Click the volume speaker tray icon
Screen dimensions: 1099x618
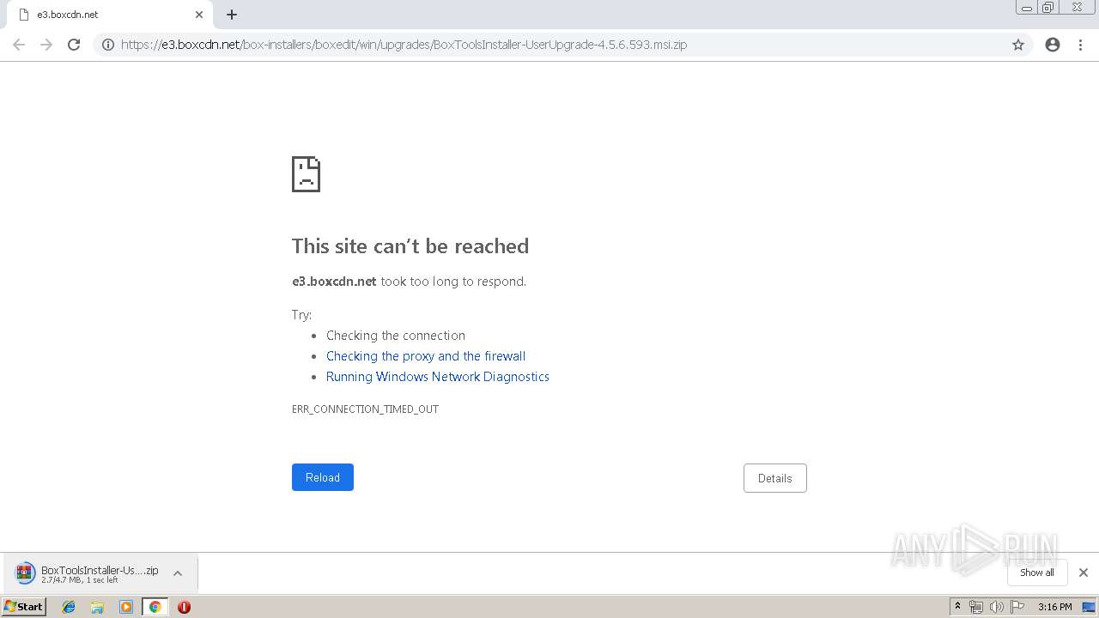pyautogui.click(x=997, y=607)
